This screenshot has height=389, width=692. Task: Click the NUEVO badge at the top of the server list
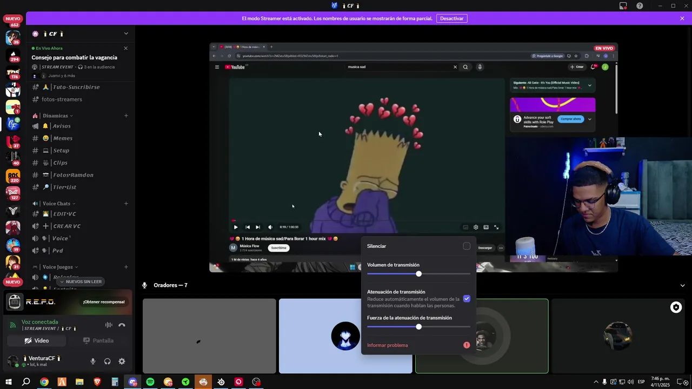click(13, 18)
